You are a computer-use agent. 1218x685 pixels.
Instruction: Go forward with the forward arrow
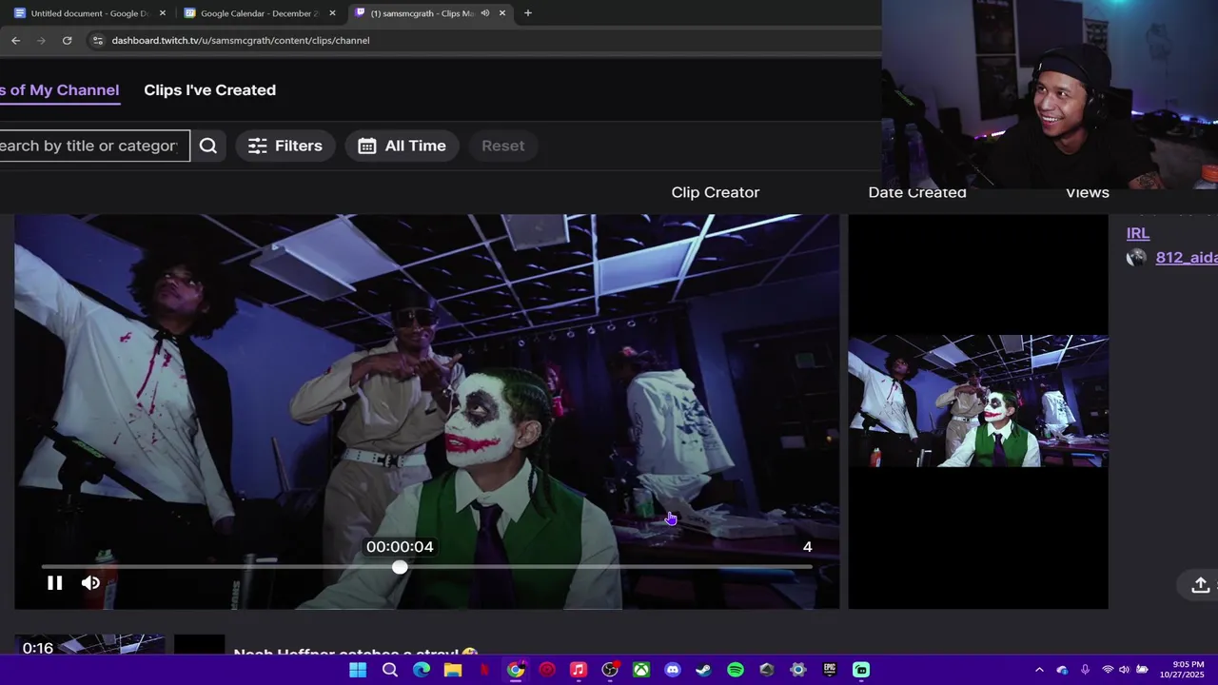coord(41,40)
